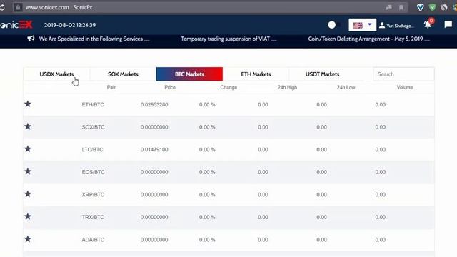This screenshot has width=457, height=257.
Task: Switch to the USDX Markets tab
Action: (56, 74)
